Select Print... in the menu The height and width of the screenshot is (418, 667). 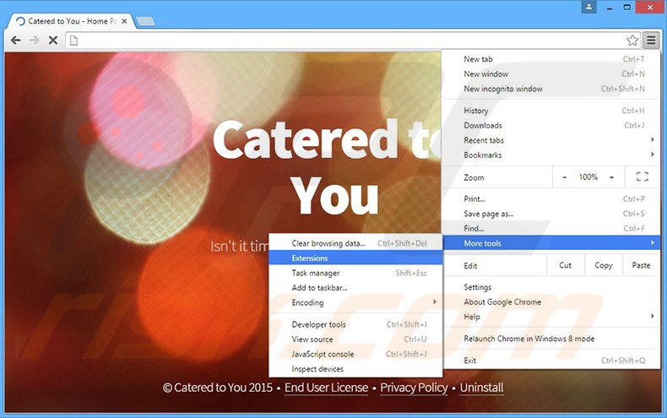click(551, 198)
